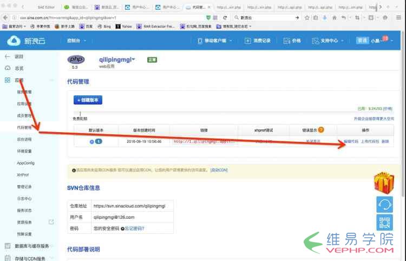Click the 编辑代码 link
The width and height of the screenshot is (406, 261).
pyautogui.click(x=351, y=141)
